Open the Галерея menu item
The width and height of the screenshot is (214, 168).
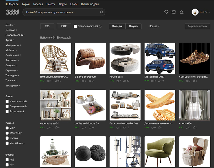(x=38, y=4)
